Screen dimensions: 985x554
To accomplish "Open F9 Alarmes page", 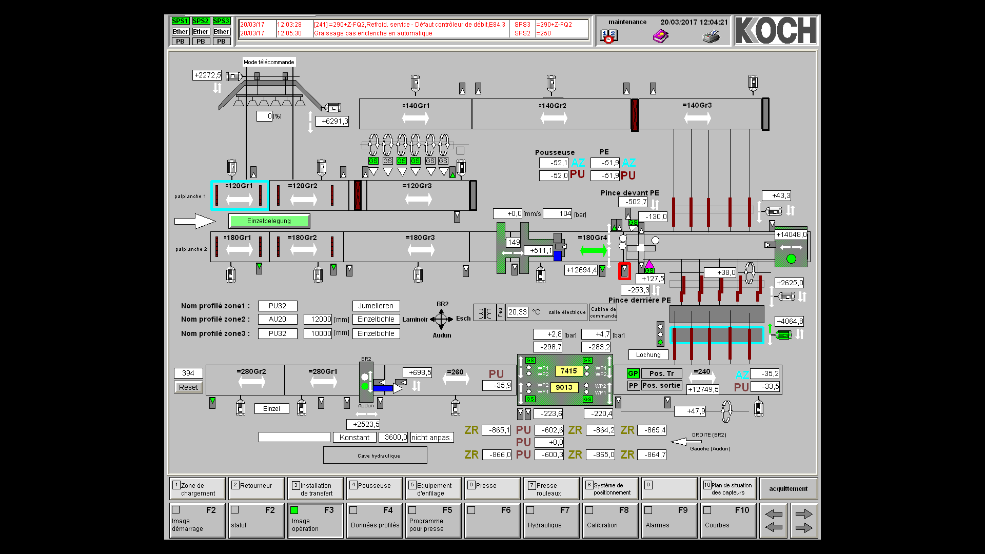I will coord(669,520).
